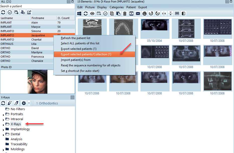Viewport: 234px width, 153px height.
Task: Click the add patient icon
Action: pos(23,13)
